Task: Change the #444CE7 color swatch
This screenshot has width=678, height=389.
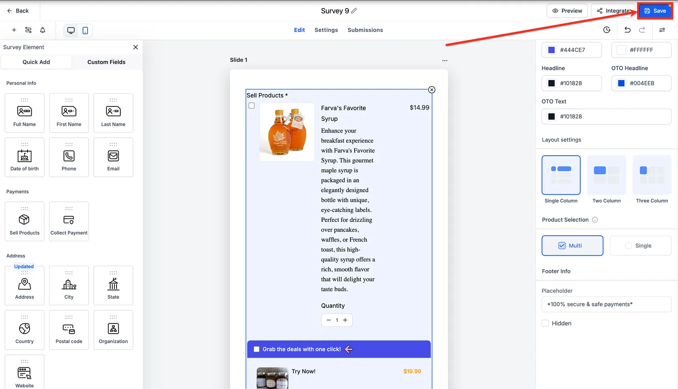Action: pyautogui.click(x=551, y=50)
